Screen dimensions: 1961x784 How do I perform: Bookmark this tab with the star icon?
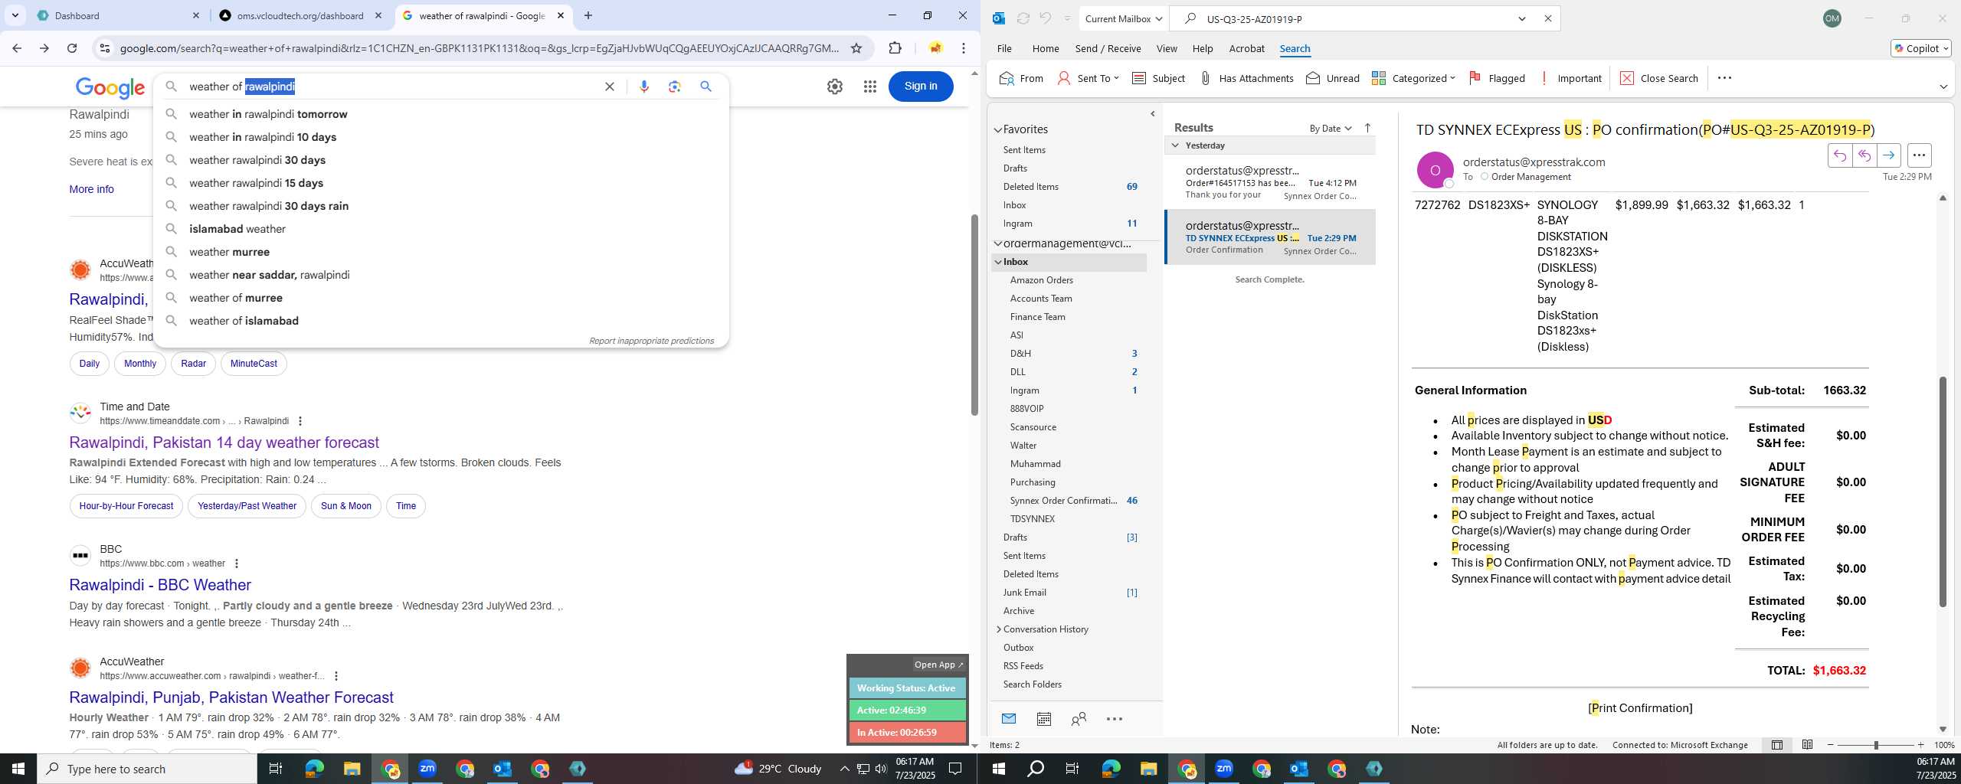[856, 48]
